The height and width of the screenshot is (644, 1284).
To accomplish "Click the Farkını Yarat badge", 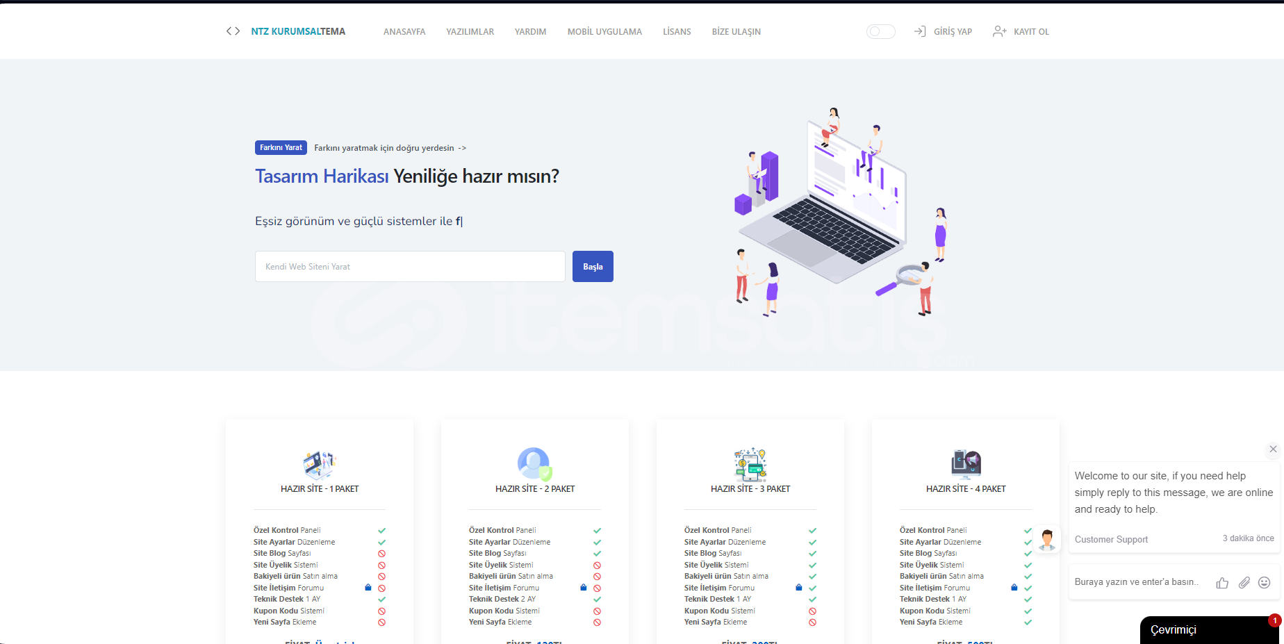I will [281, 147].
